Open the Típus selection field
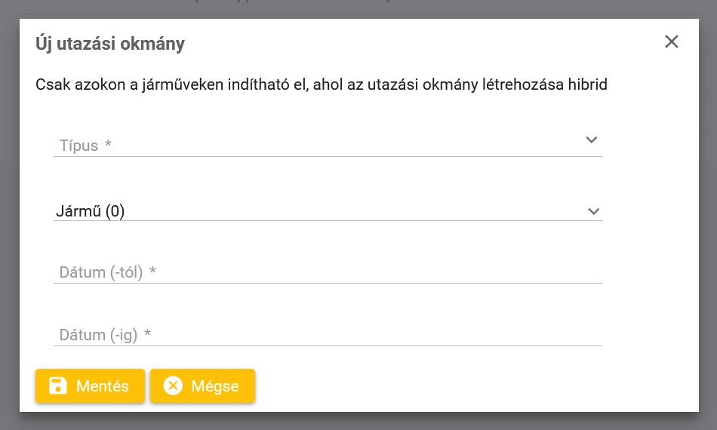The height and width of the screenshot is (430, 717). coord(328,143)
